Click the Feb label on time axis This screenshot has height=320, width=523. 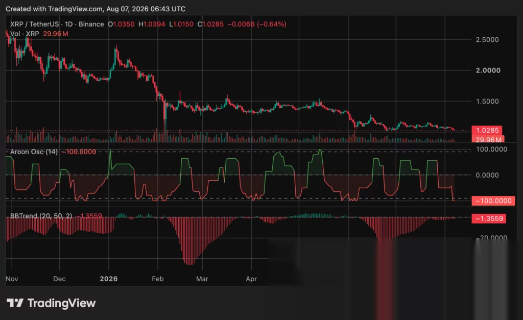coord(158,279)
